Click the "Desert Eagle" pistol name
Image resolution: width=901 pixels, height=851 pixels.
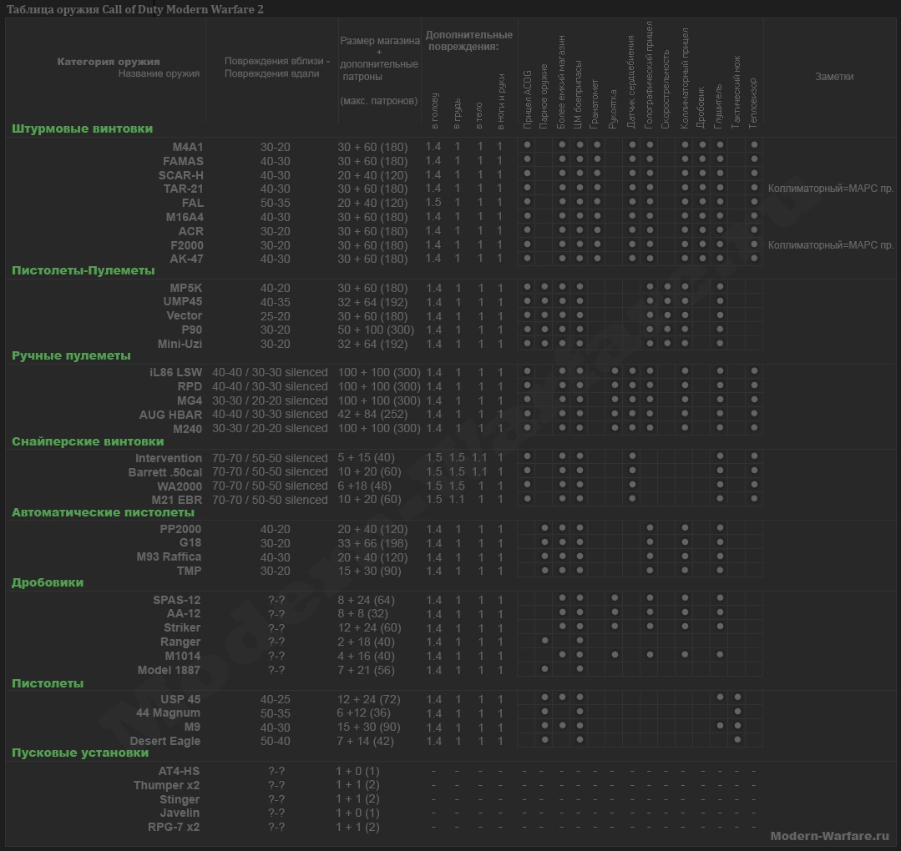click(165, 742)
